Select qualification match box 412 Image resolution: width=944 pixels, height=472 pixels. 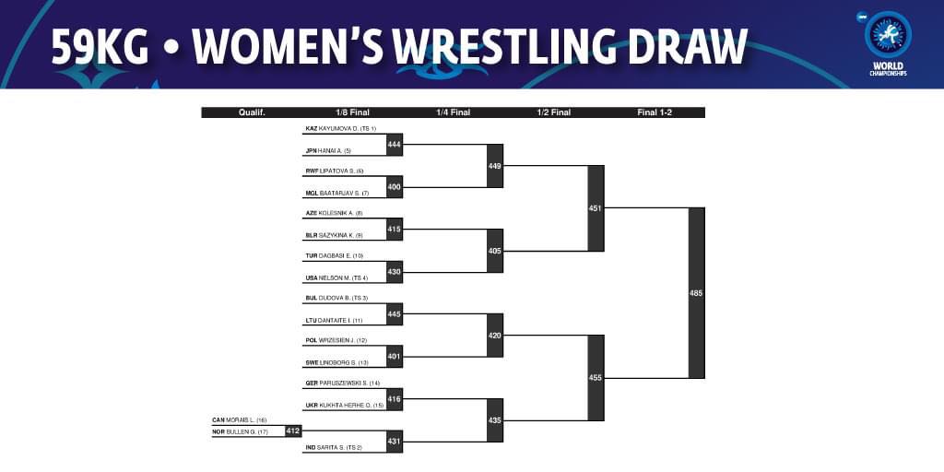tap(293, 431)
